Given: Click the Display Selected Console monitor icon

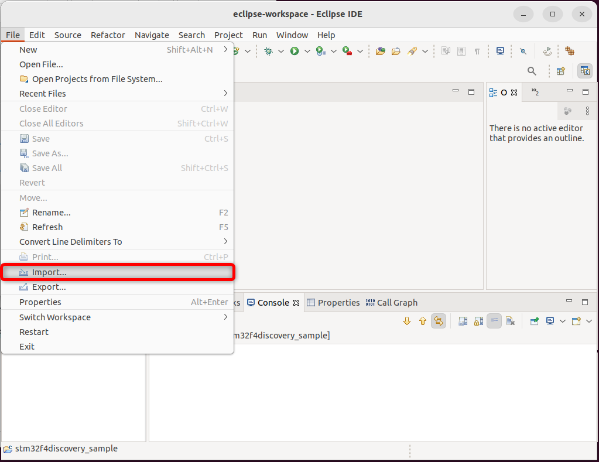Looking at the screenshot, I should point(550,321).
